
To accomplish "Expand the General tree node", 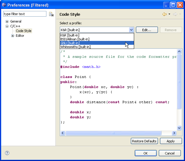I will pos(7,22).
